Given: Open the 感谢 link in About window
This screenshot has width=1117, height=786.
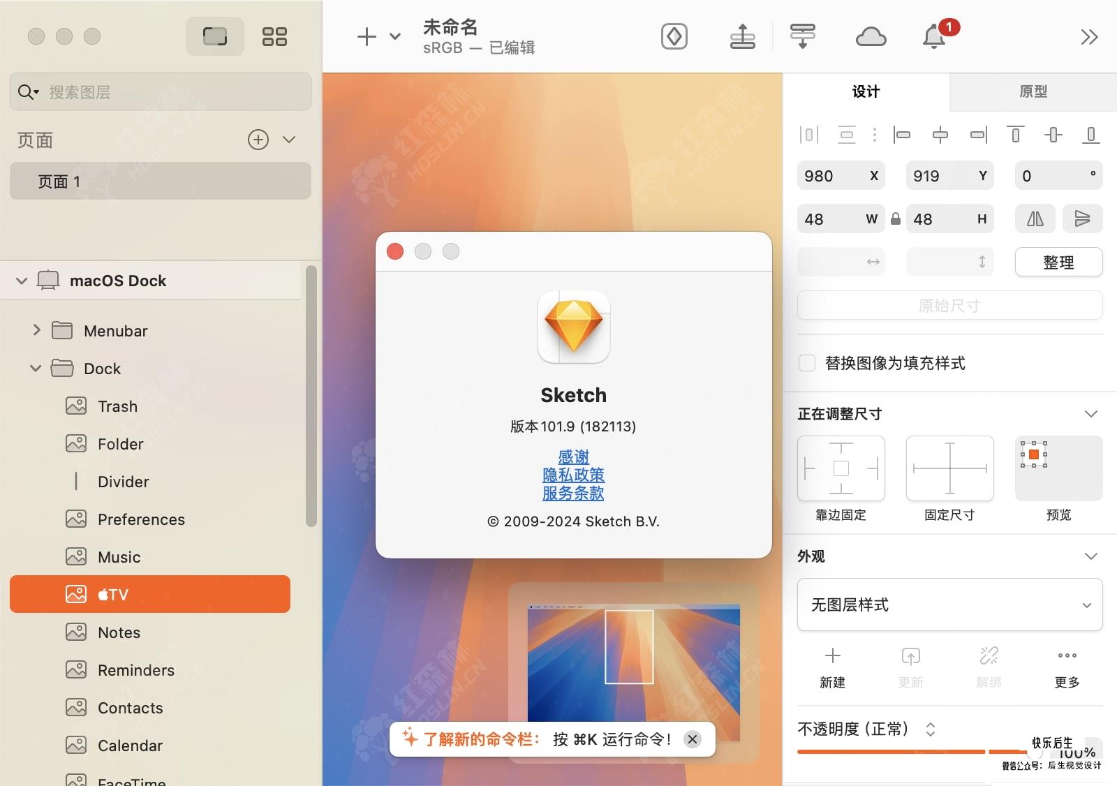Looking at the screenshot, I should [x=574, y=457].
